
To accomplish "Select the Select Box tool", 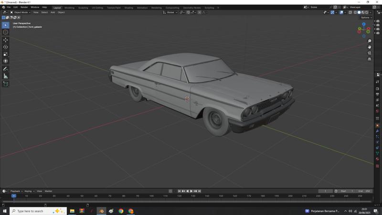I will coord(5,25).
